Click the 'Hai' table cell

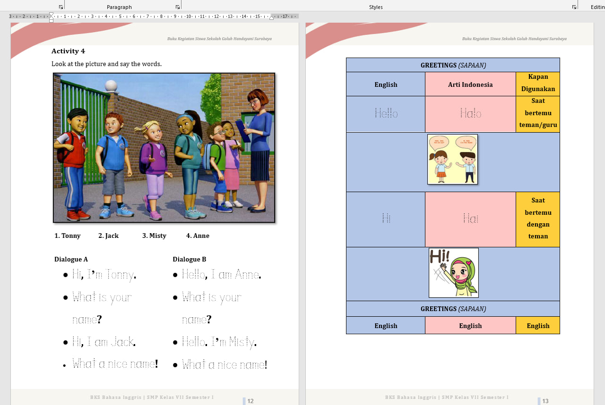470,219
